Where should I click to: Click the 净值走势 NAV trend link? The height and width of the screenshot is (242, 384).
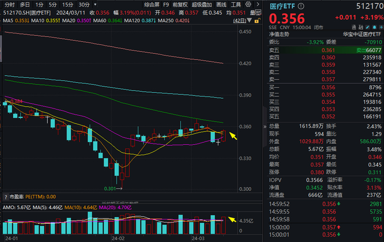point(279,35)
